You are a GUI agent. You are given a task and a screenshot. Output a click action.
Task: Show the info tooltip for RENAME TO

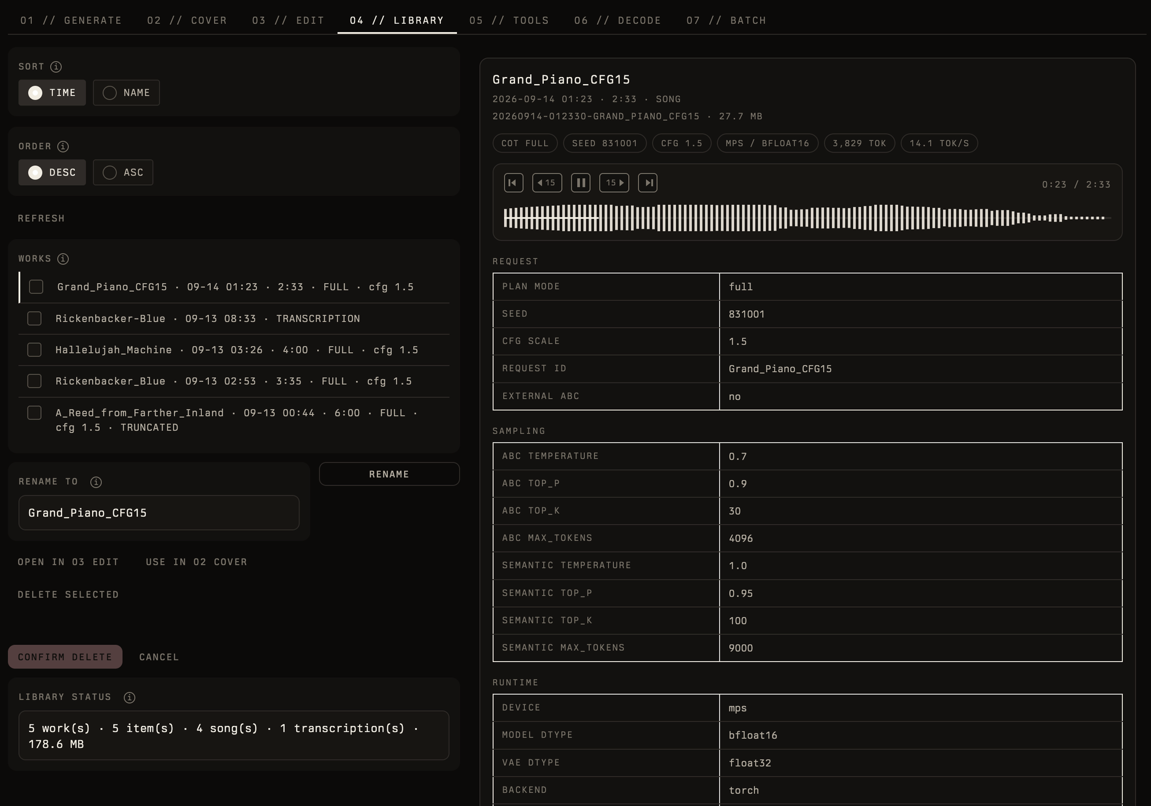coord(96,482)
